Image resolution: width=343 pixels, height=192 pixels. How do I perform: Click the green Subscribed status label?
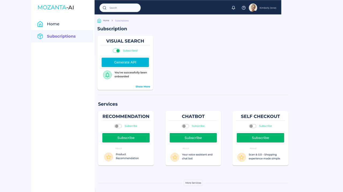point(130,51)
